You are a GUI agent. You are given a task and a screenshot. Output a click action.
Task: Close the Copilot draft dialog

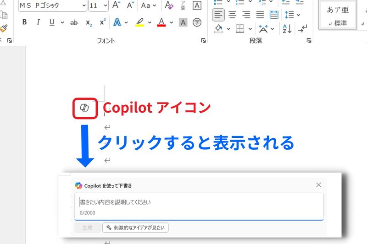pyautogui.click(x=318, y=185)
